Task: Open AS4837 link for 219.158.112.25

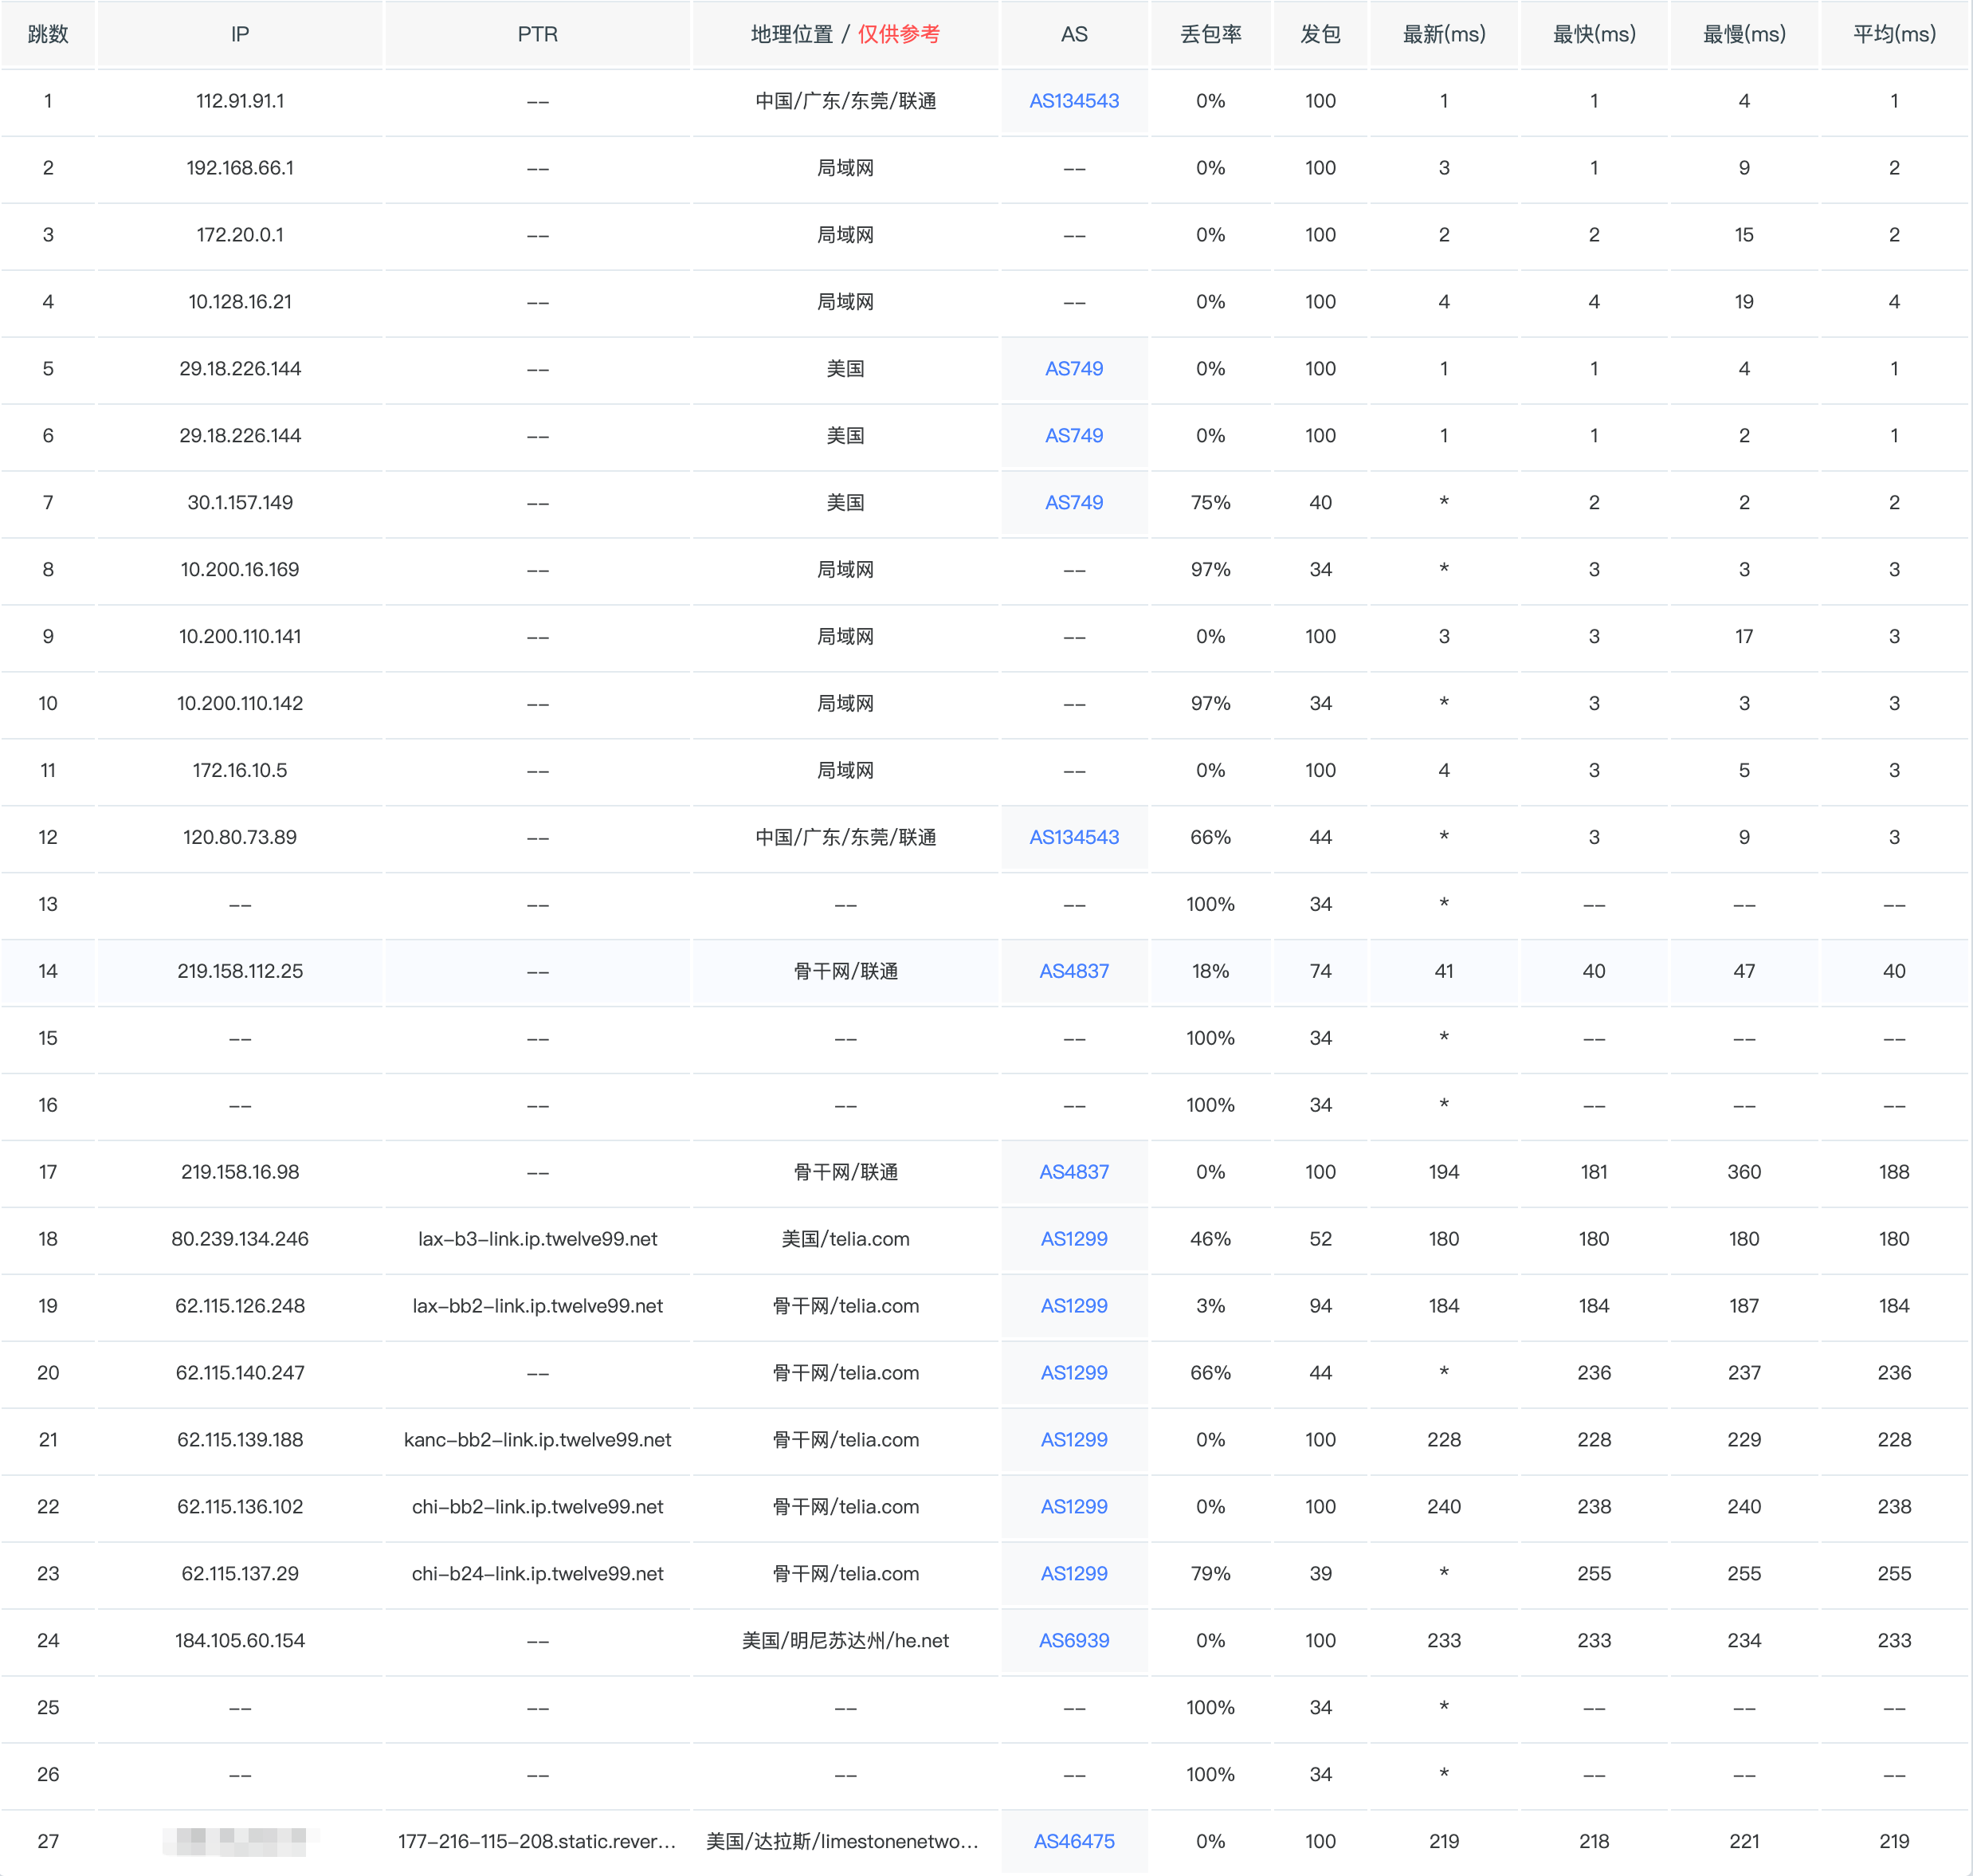Action: (1073, 971)
